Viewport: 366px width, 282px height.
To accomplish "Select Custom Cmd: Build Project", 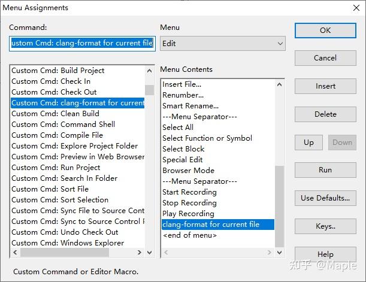I will click(x=58, y=71).
